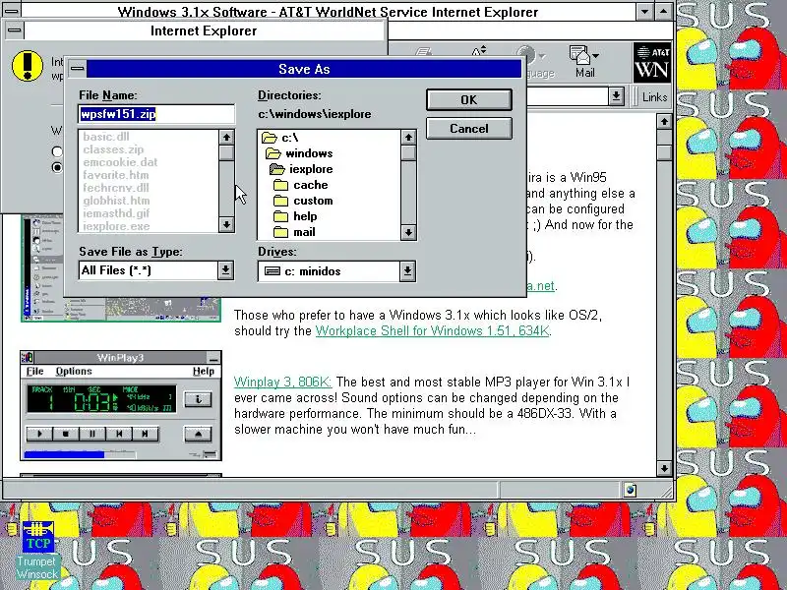Click the web page scrollbar thumb

664,152
